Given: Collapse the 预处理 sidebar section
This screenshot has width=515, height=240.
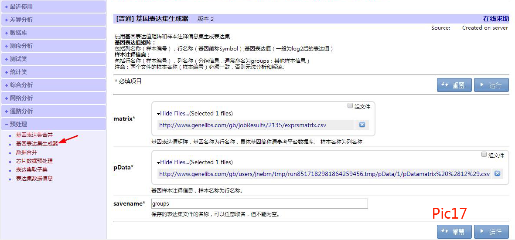Looking at the screenshot, I should (x=18, y=124).
